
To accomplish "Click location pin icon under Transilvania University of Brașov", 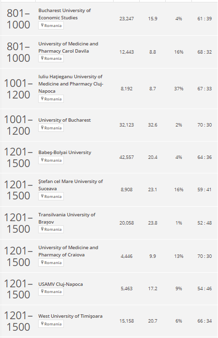I will (x=43, y=229).
